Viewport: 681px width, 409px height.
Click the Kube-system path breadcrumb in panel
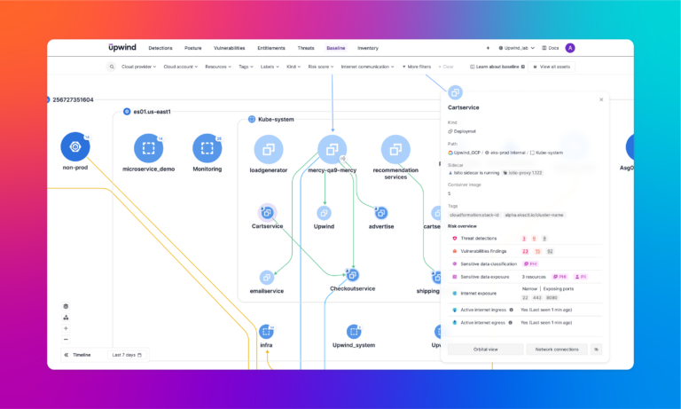point(546,153)
